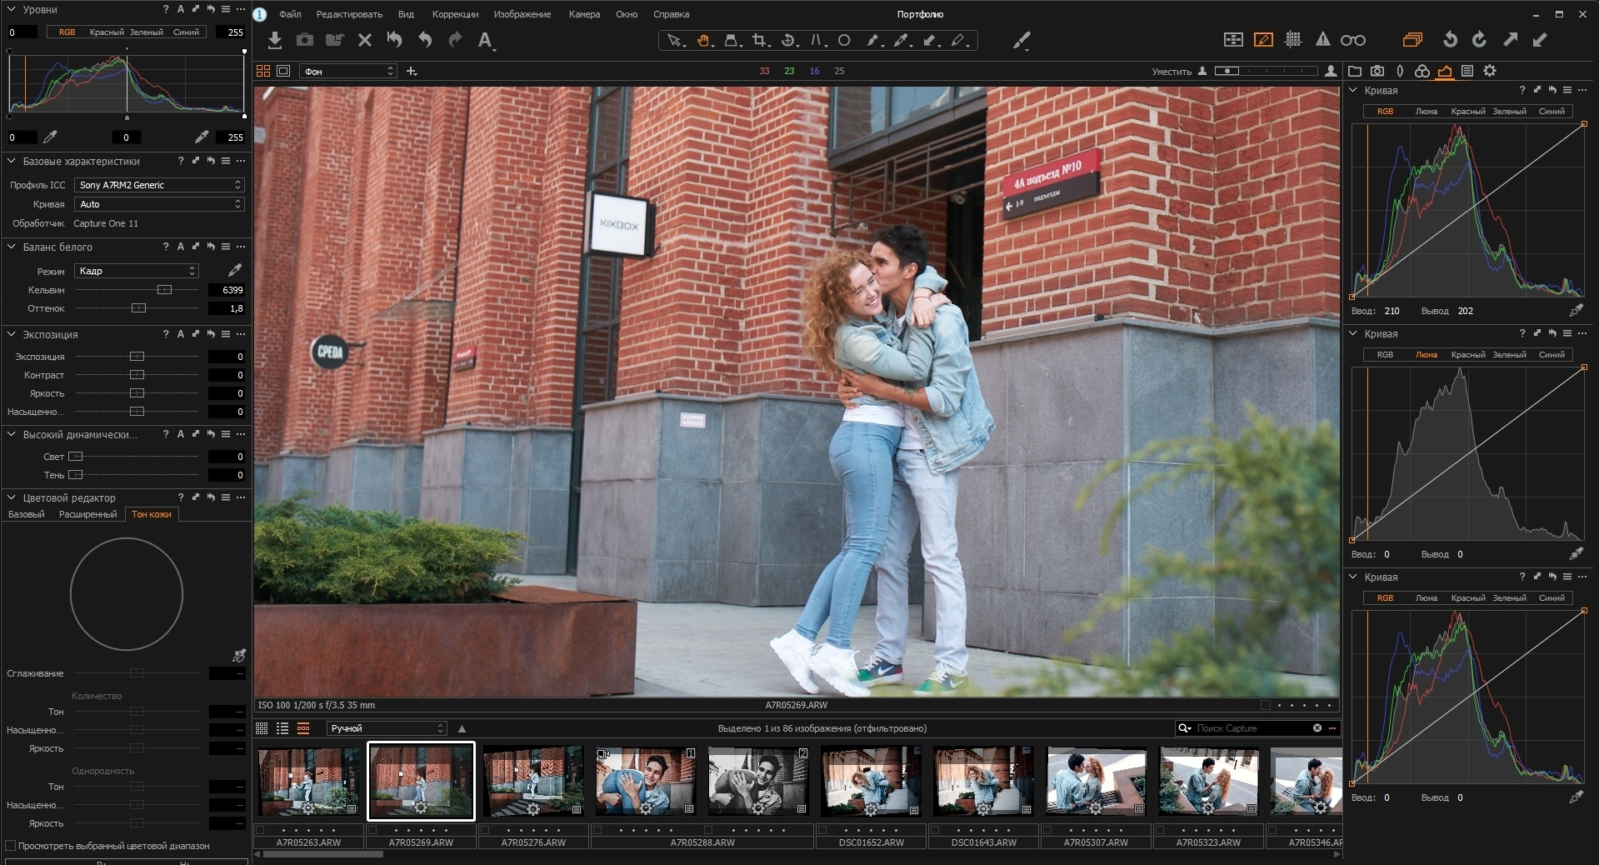Viewport: 1599px width, 865px height.
Task: Switch to the Расширенный color editor tab
Action: (87, 514)
